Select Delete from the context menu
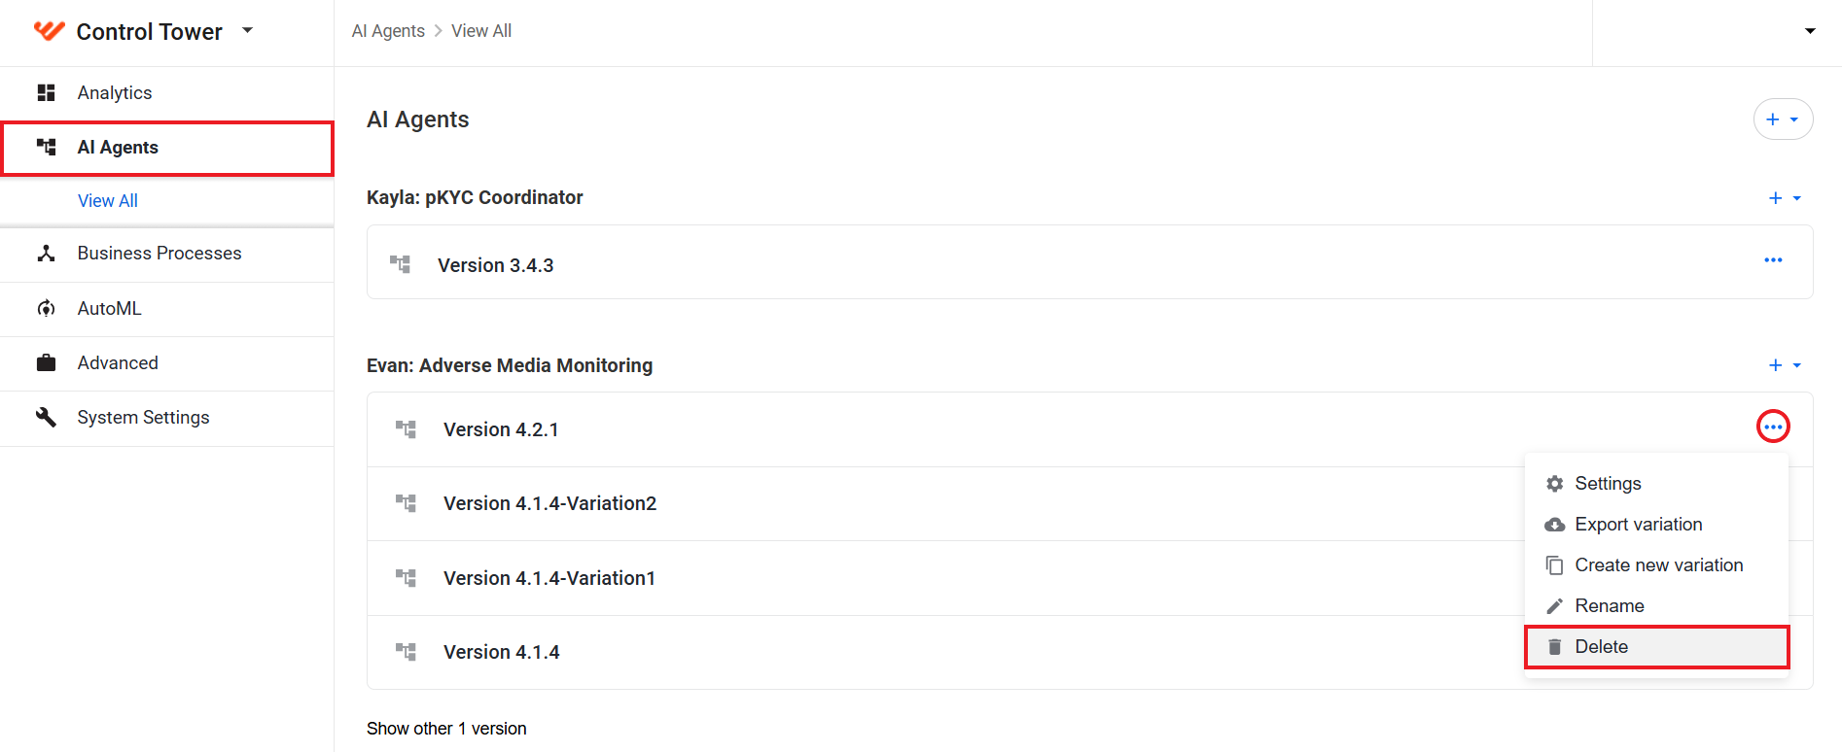Screen dimensions: 1842x752 point(1657,647)
